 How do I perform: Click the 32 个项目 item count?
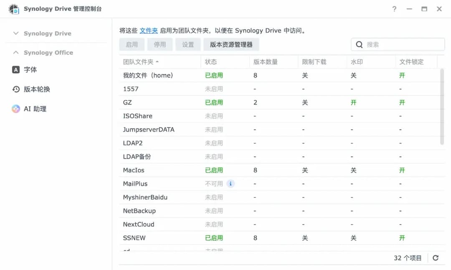point(408,258)
